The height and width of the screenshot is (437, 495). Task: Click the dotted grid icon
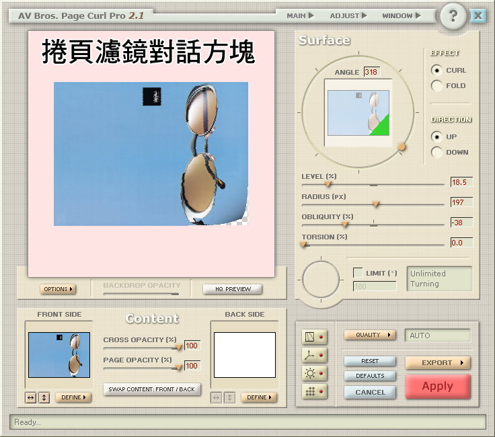[314, 391]
